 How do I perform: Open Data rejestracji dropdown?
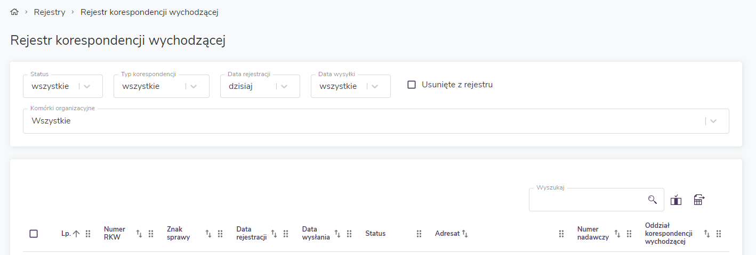coord(285,86)
